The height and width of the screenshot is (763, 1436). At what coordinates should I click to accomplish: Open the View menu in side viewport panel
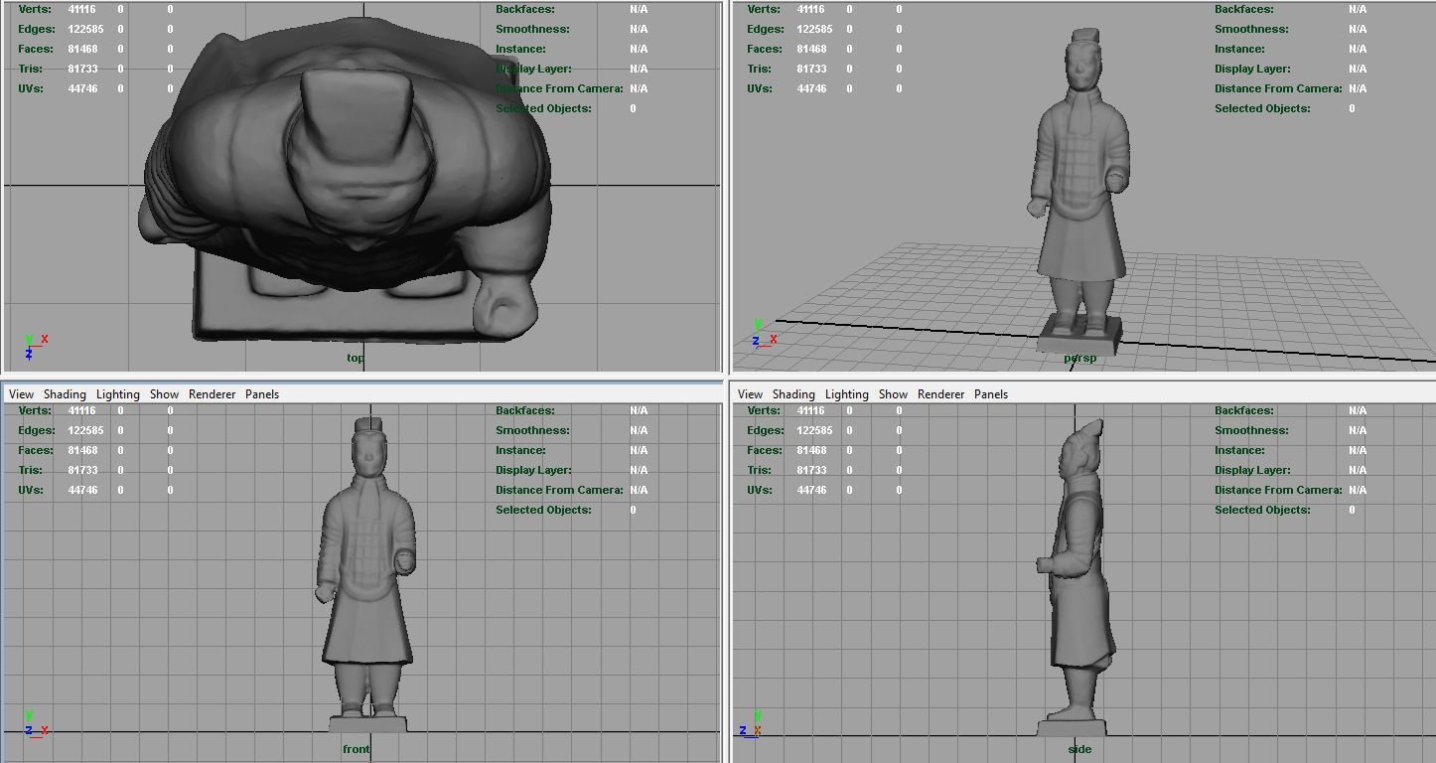750,394
